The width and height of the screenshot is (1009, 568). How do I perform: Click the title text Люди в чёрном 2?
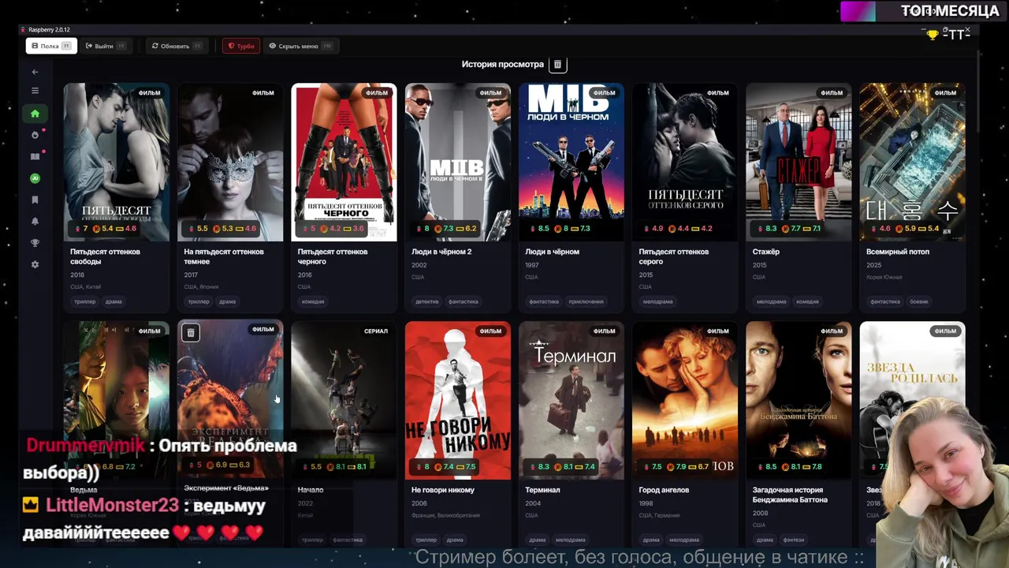[x=441, y=252]
